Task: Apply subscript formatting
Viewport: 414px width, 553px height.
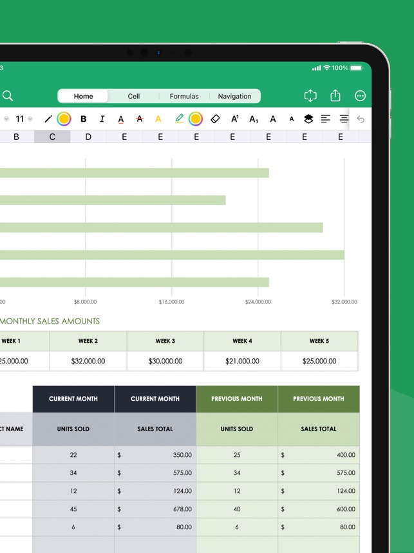Action: [254, 119]
